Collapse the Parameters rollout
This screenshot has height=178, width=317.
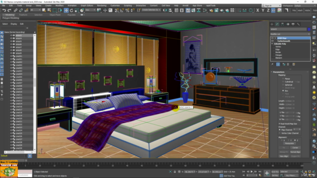click(x=271, y=72)
